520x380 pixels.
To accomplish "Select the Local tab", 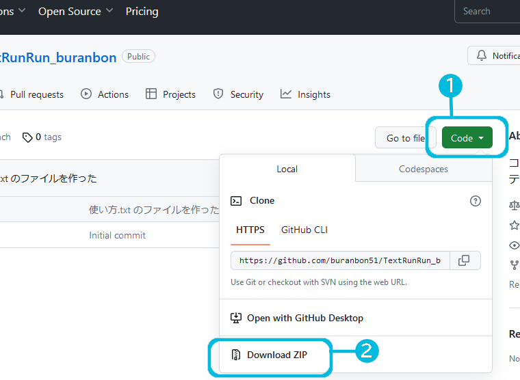I will pos(287,169).
